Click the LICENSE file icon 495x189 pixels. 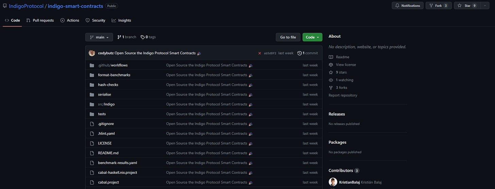coord(92,143)
